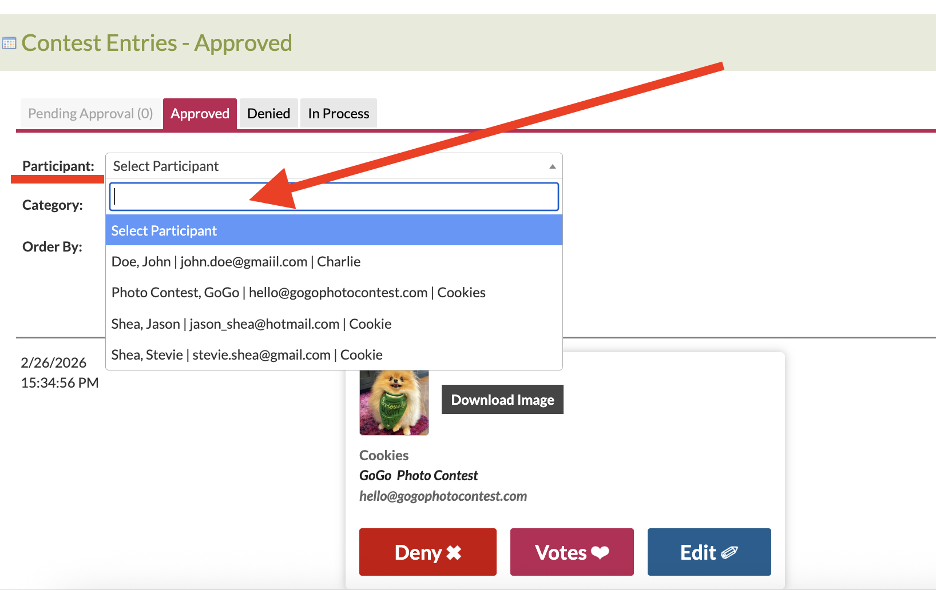Pick Doe, John from participant list
Viewport: 936px width, 590px height.
pos(334,262)
